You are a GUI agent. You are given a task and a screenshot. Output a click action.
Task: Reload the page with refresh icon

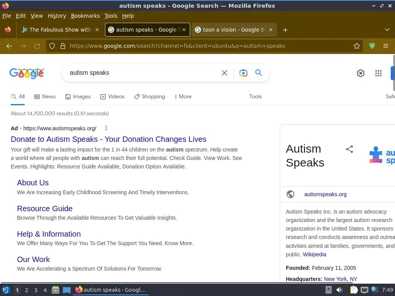point(37,46)
